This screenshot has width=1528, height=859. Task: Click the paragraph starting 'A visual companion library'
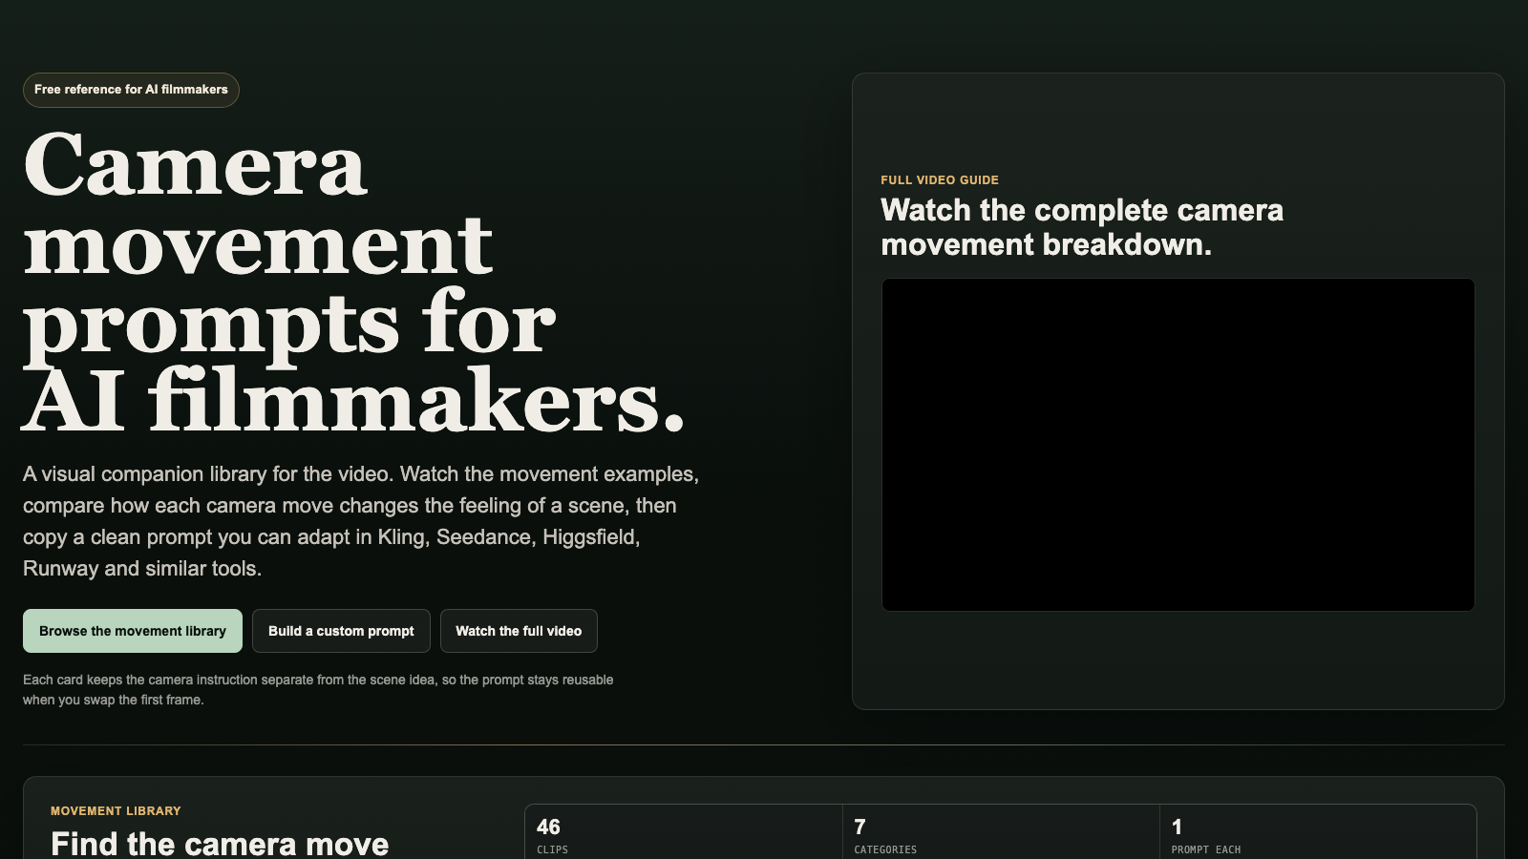[361, 521]
